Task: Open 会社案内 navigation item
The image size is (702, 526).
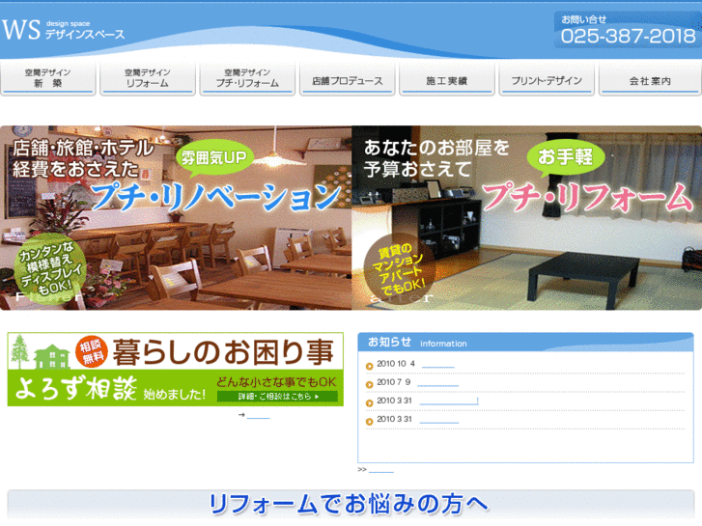Action: click(650, 80)
